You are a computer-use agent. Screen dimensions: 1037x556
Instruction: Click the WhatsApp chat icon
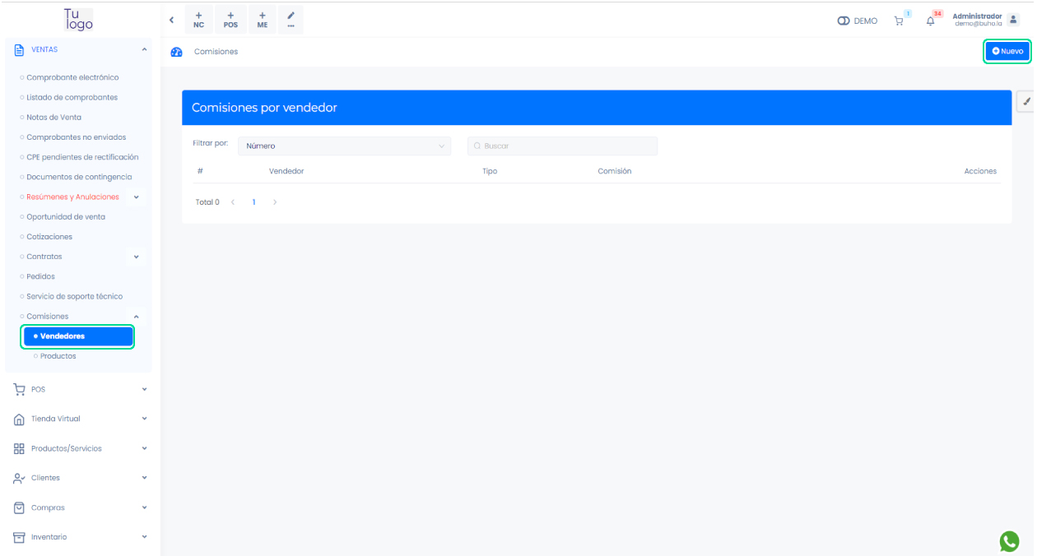pyautogui.click(x=1009, y=540)
